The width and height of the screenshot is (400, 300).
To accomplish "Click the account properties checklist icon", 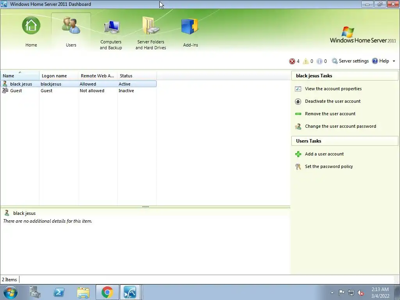I will (298, 89).
